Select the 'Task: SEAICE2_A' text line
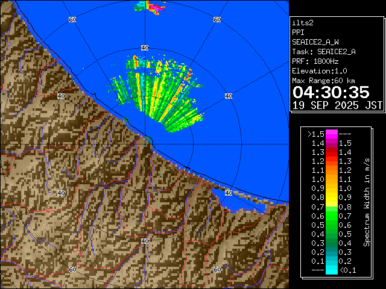The height and width of the screenshot is (289, 386). 323,52
